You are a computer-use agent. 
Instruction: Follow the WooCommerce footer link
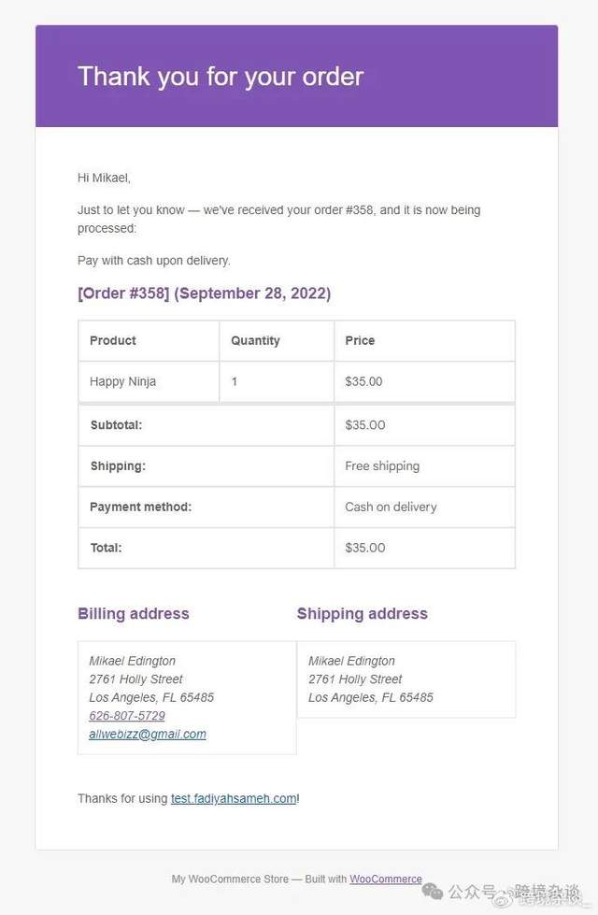(386, 879)
